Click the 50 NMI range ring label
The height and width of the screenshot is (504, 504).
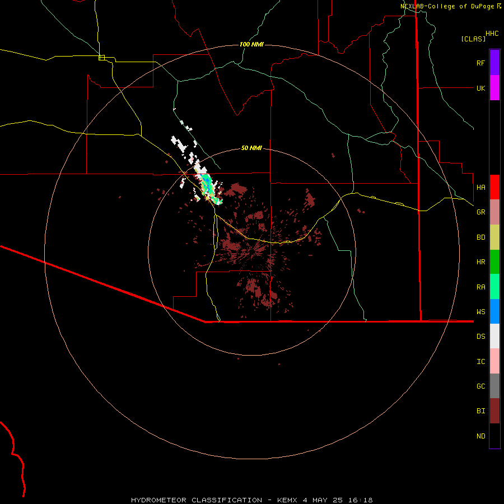pyautogui.click(x=251, y=148)
